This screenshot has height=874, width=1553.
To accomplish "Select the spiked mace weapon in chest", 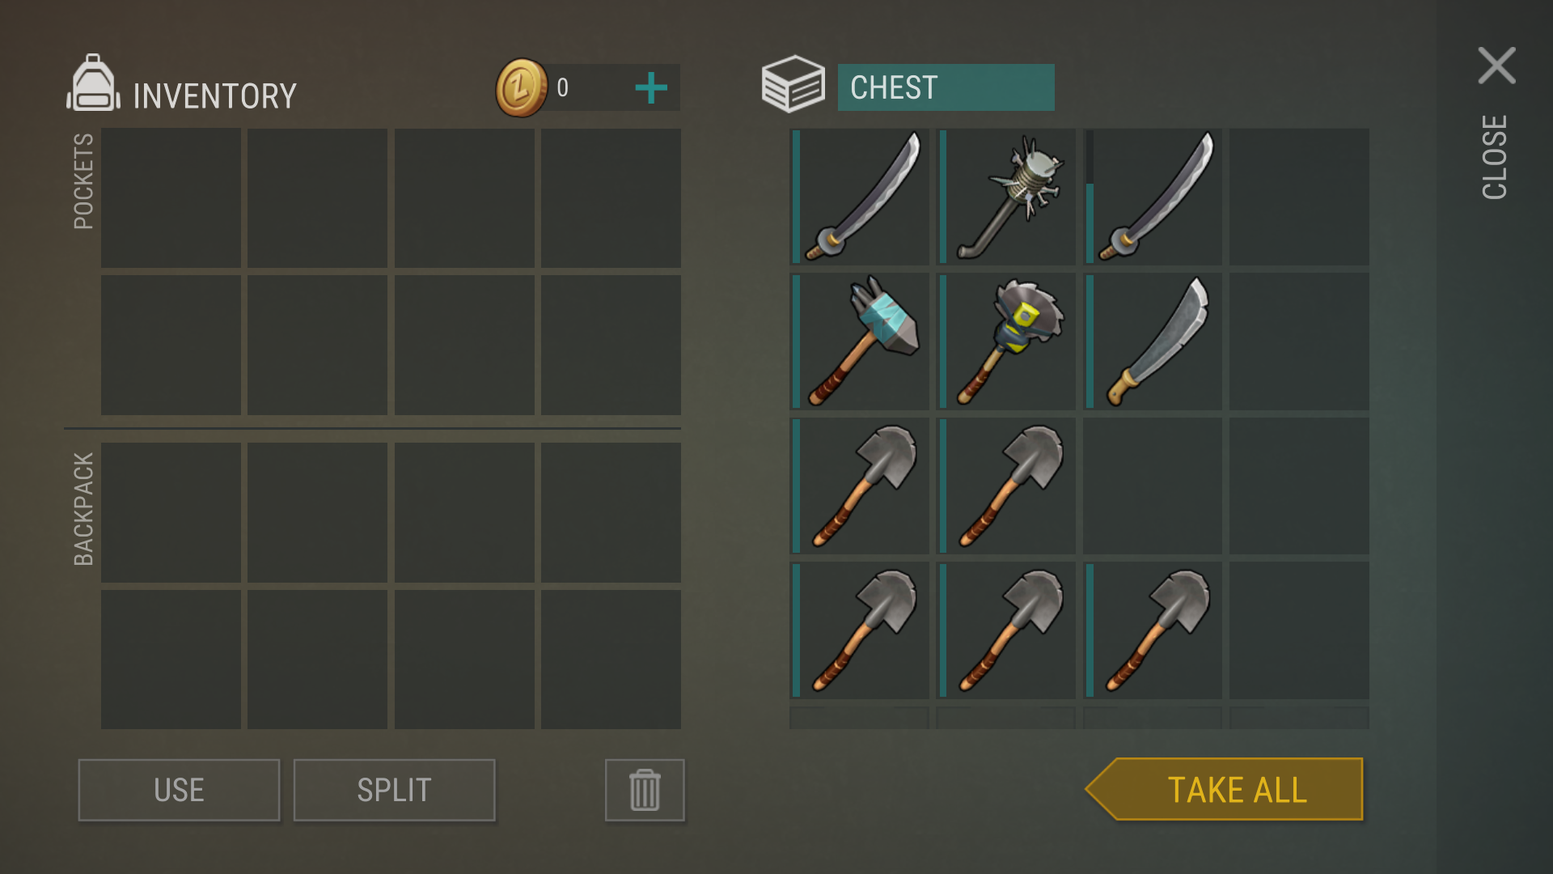I will point(1006,197).
